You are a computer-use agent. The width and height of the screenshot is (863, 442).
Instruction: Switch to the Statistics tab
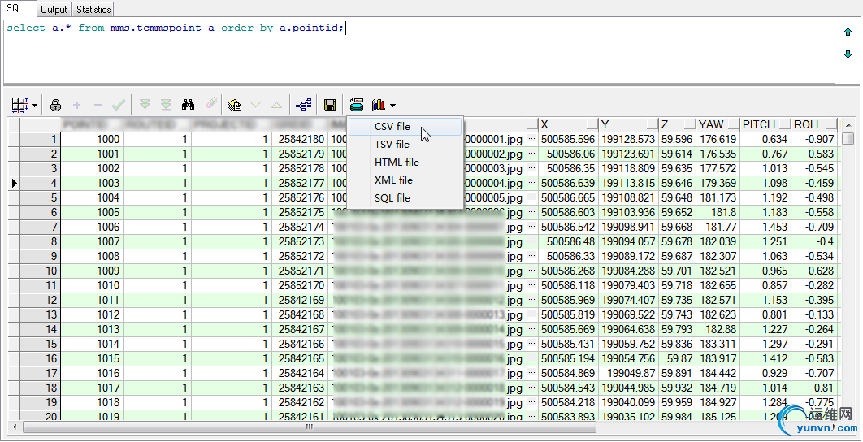93,10
